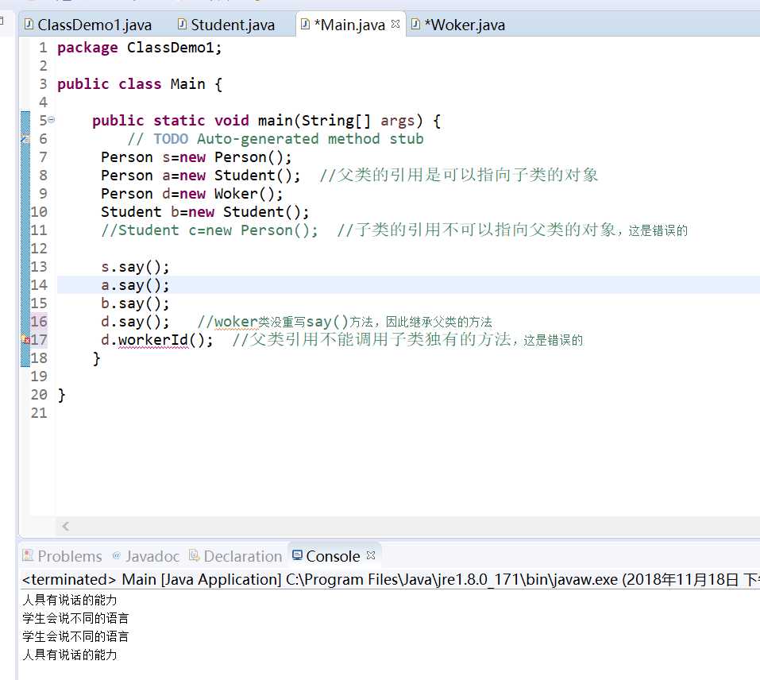Click the commented '//Student c=new Person();' code
Viewport: 760px width, 680px height.
coord(210,230)
